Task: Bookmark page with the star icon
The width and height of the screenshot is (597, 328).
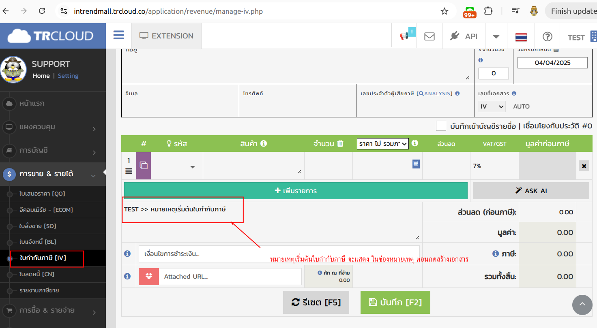Action: pyautogui.click(x=445, y=11)
